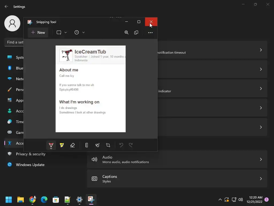The width and height of the screenshot is (274, 206).
Task: Click the Find a setting search box
Action: tap(14, 42)
